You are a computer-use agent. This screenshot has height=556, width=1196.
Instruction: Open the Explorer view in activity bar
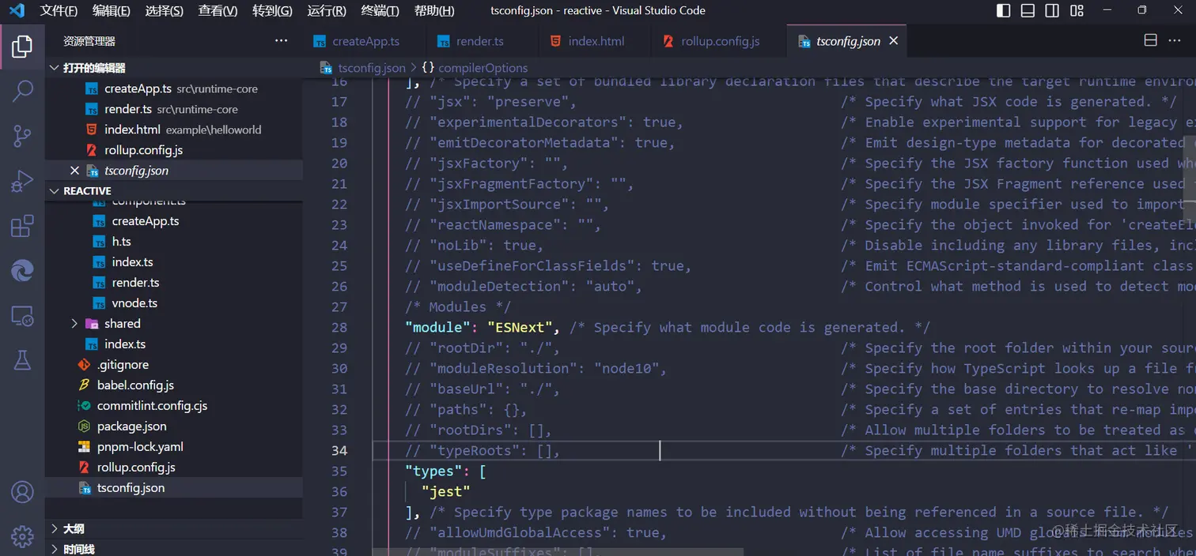click(22, 46)
